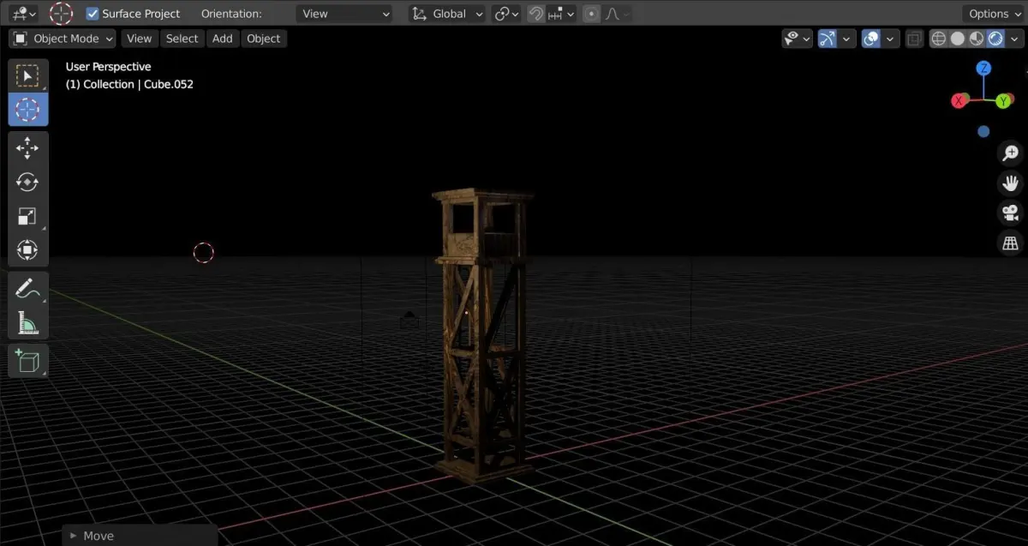Screen dimensions: 1028x546
Task: Open the Object Mode dropdown
Action: [x=63, y=39]
